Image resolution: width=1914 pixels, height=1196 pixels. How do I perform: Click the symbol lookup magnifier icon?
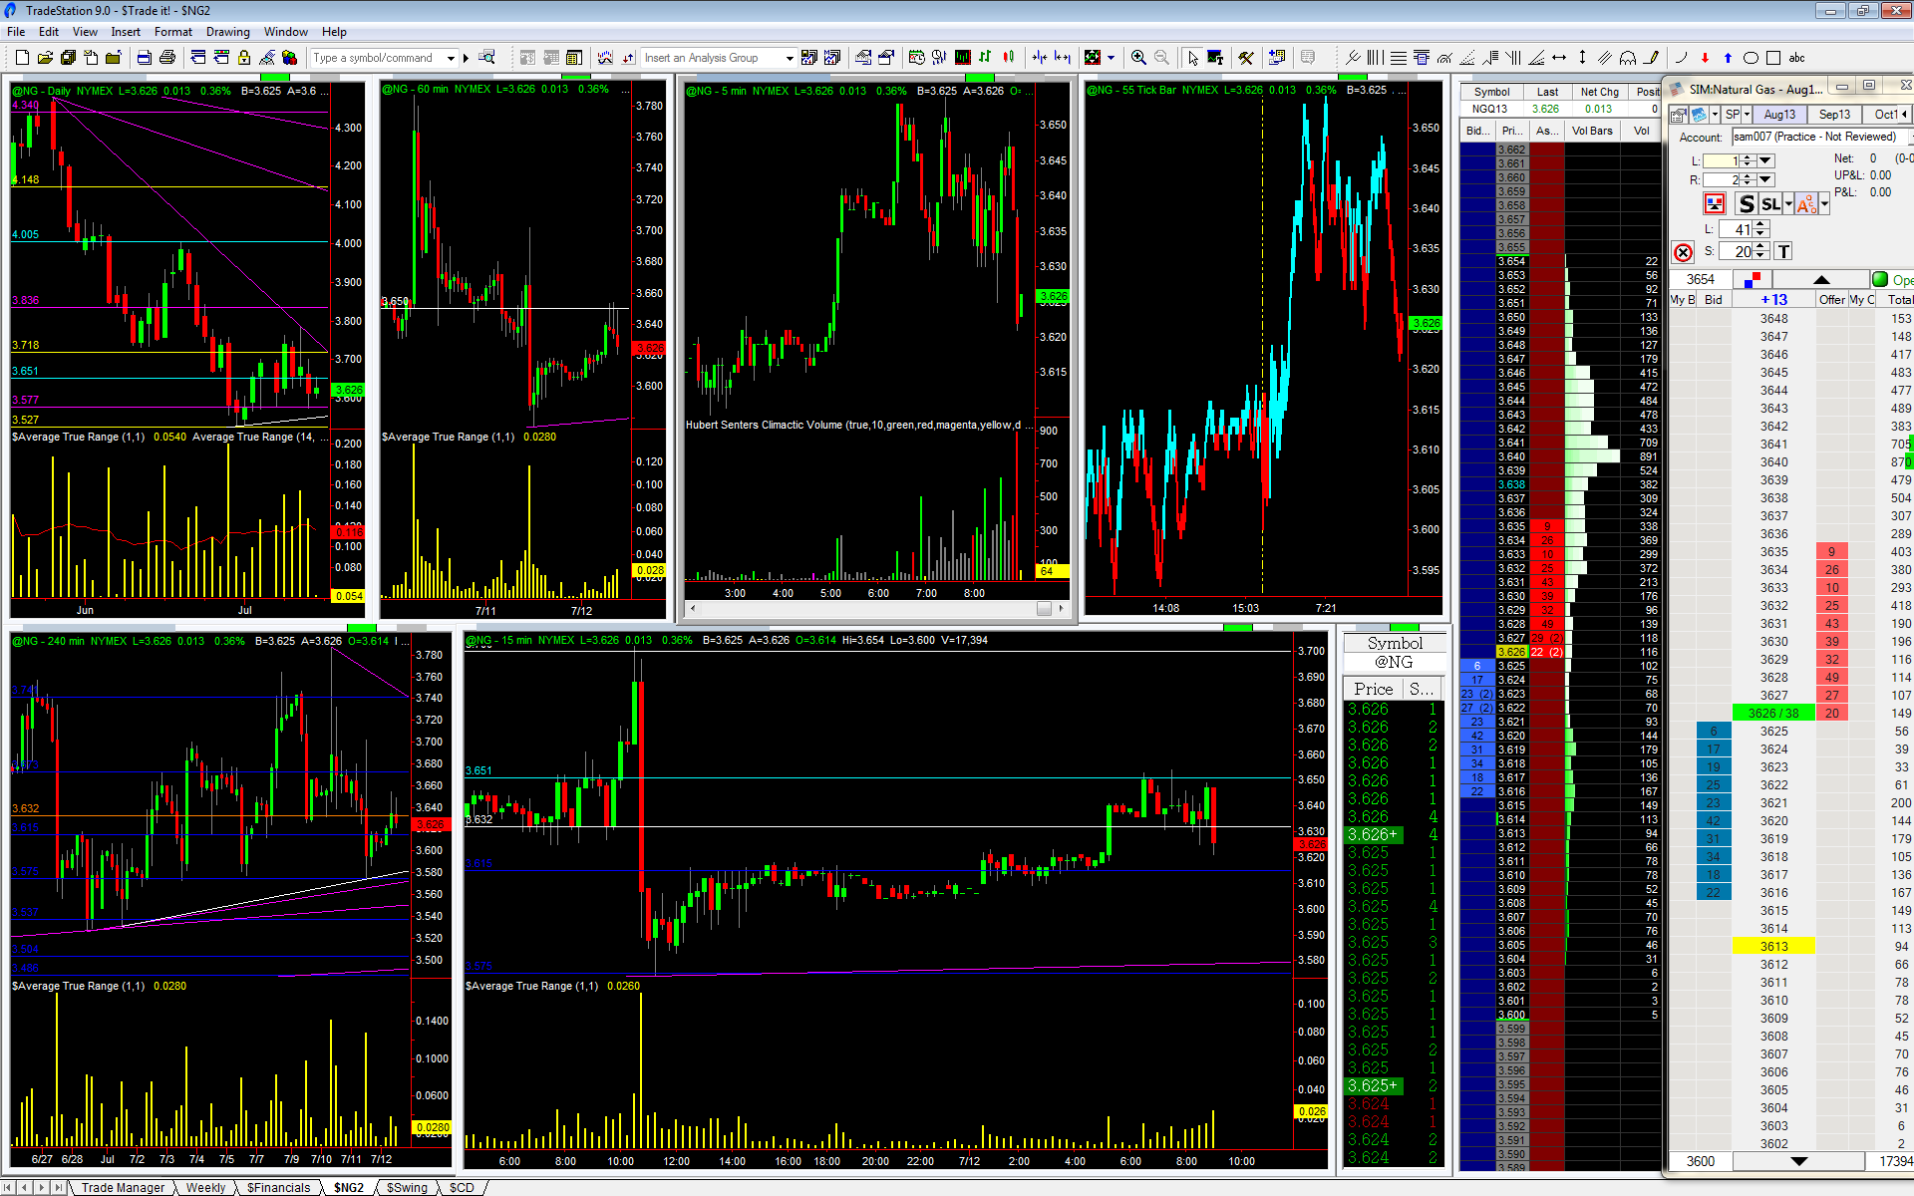pos(486,58)
